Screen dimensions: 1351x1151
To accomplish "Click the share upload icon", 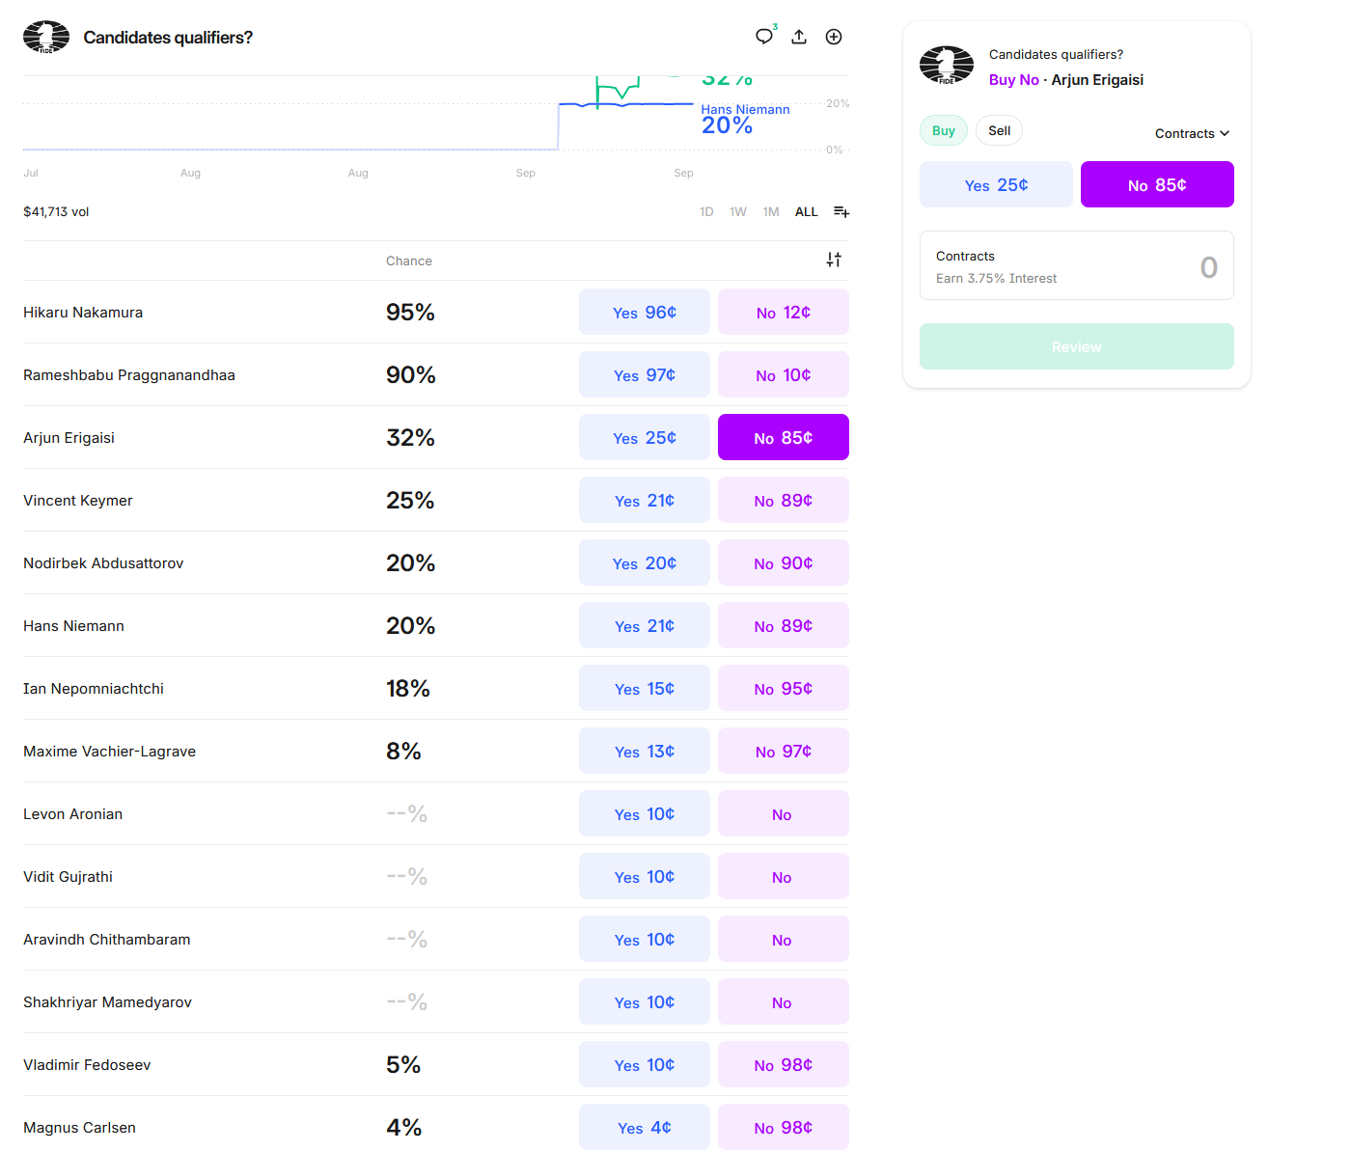I will [x=799, y=37].
